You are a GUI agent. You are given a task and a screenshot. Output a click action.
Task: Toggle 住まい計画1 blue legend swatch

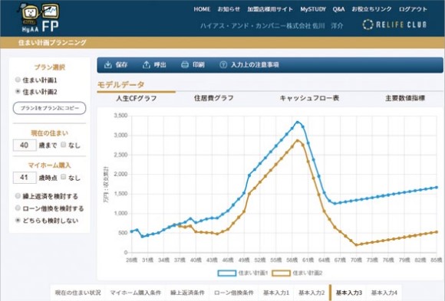pyautogui.click(x=227, y=273)
